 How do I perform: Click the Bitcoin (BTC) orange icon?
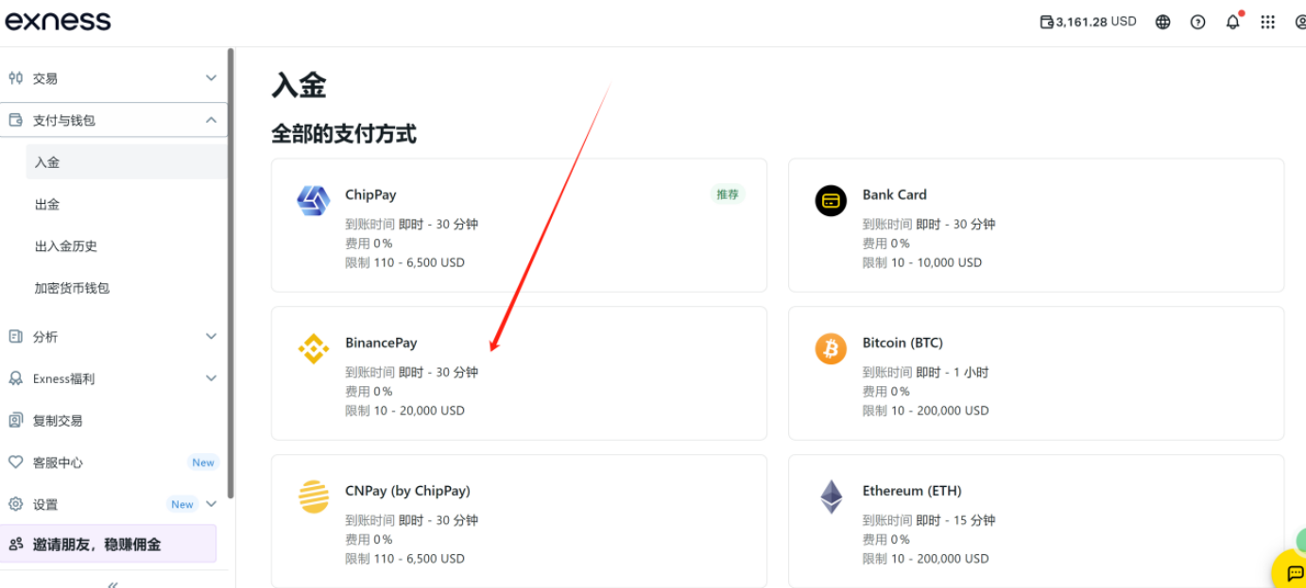[x=831, y=348]
